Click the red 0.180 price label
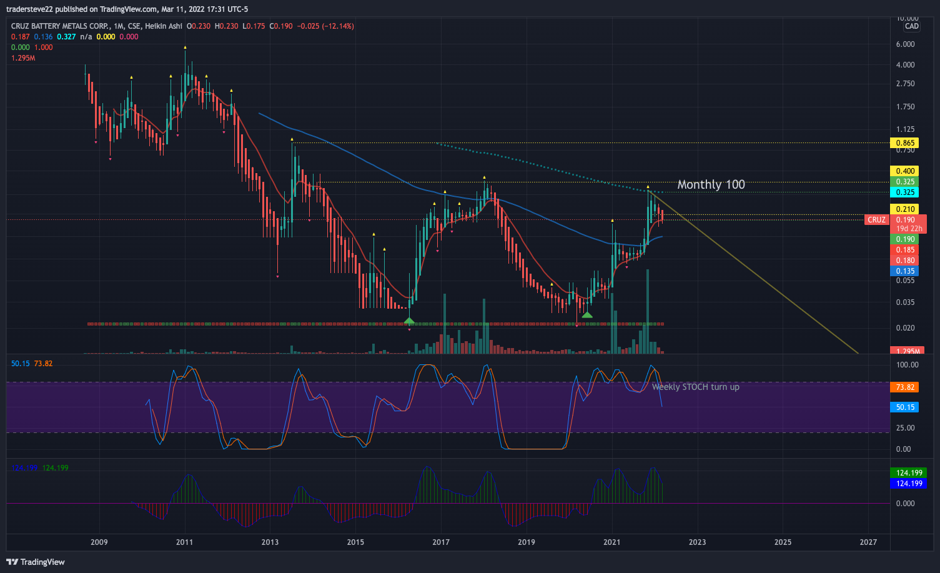This screenshot has width=940, height=573. tap(905, 261)
